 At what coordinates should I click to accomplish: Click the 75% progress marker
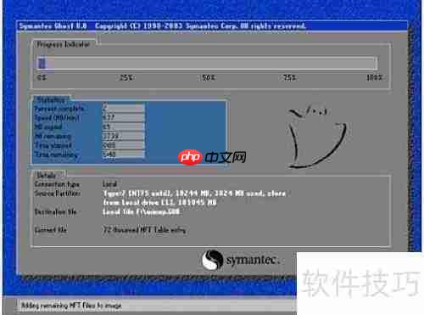290,77
